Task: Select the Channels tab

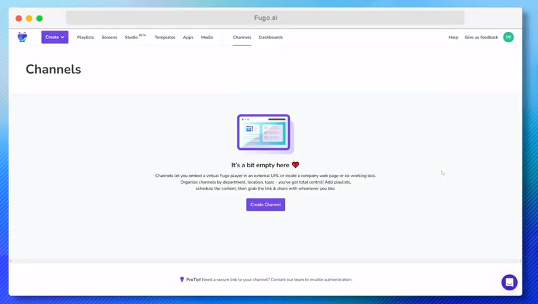Action: tap(242, 37)
